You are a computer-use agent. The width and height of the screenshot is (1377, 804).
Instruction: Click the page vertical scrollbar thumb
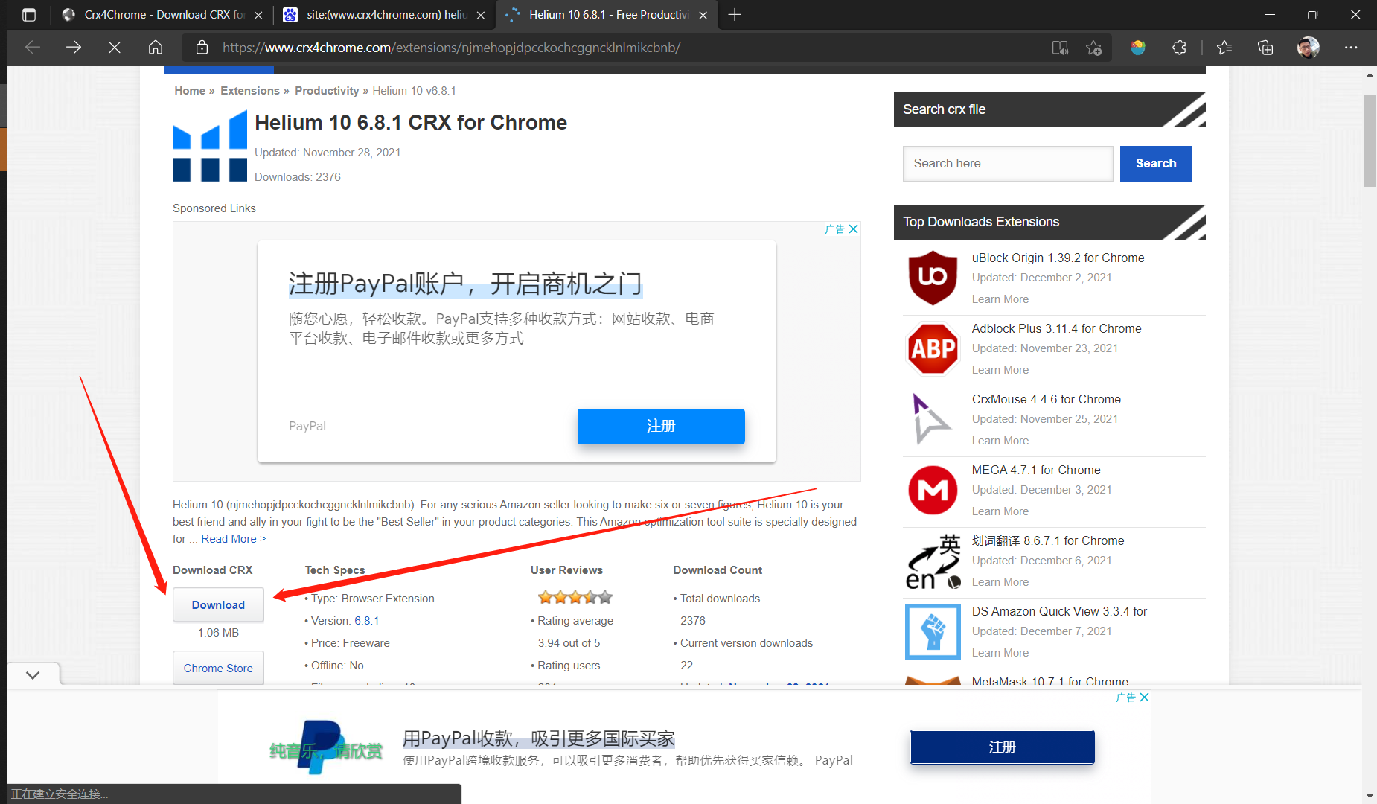pyautogui.click(x=1370, y=141)
